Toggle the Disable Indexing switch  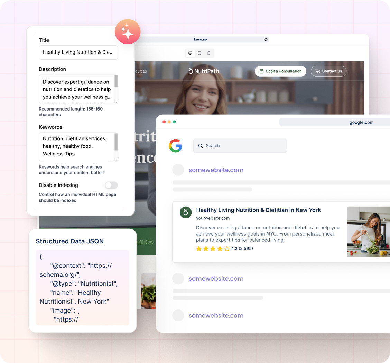111,185
